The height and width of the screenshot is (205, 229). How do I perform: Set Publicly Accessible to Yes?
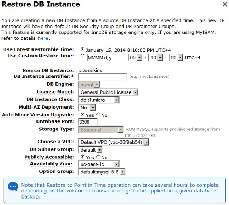[x=82, y=157]
